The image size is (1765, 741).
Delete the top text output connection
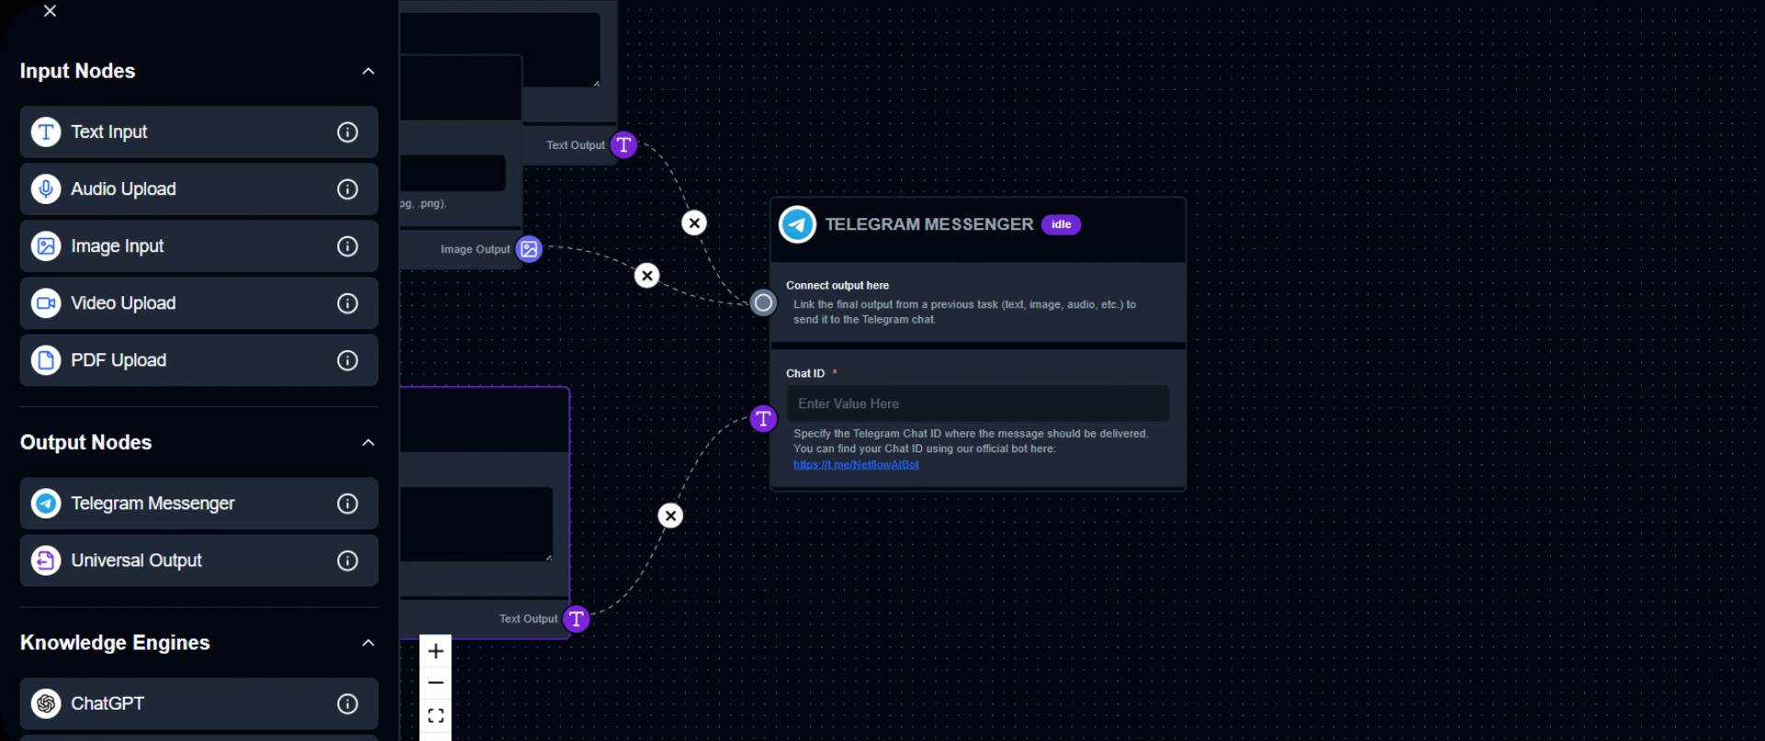click(x=694, y=222)
